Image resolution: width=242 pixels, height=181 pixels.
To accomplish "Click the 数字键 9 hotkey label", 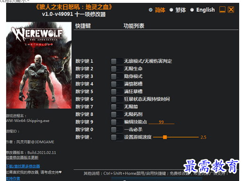I will pyautogui.click(x=84, y=122).
